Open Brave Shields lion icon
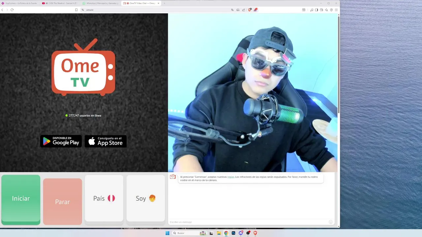The width and height of the screenshot is (422, 237). (x=250, y=10)
